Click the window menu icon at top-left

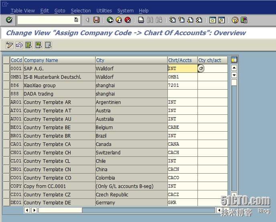[5, 4]
